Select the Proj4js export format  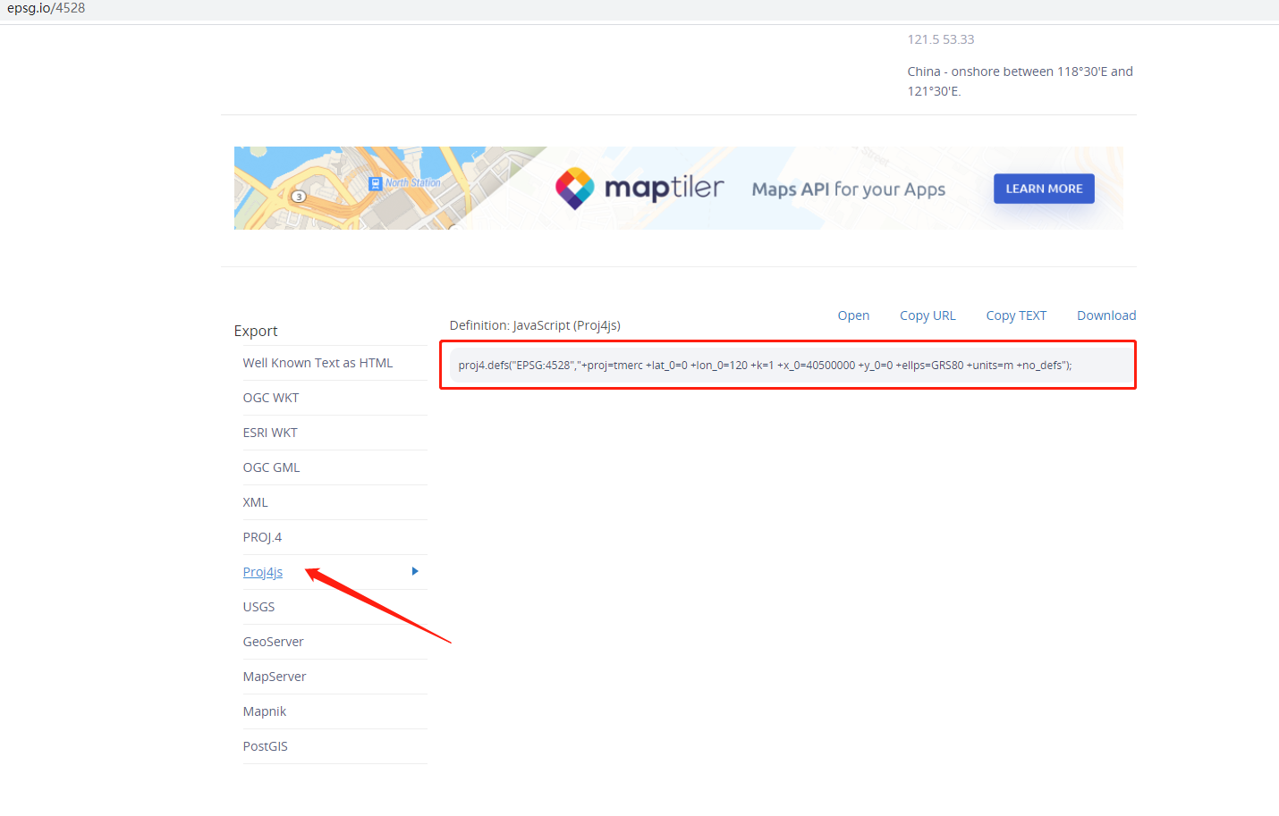pos(263,572)
